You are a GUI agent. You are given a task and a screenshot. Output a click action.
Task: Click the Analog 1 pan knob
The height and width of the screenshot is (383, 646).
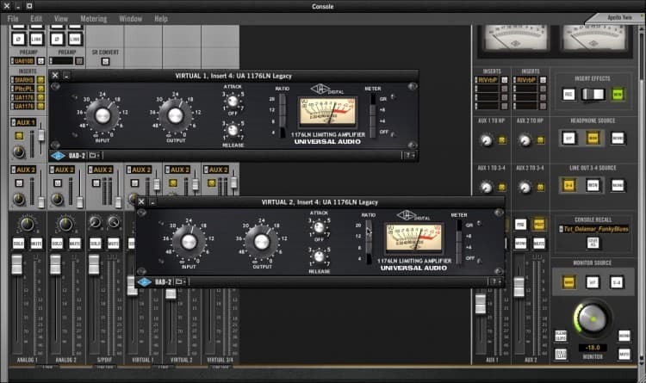[28, 225]
